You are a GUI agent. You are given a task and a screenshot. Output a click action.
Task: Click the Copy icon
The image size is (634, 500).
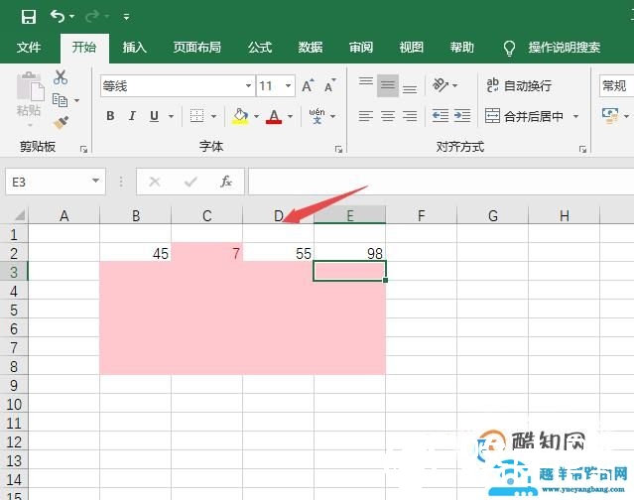point(60,100)
